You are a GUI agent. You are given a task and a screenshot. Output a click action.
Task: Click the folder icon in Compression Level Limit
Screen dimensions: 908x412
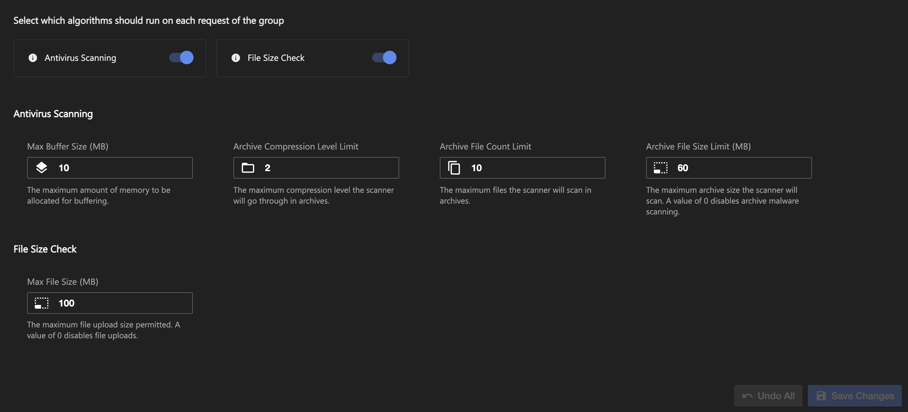click(248, 168)
